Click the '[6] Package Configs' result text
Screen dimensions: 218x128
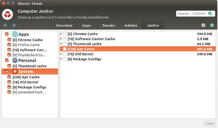84,59
